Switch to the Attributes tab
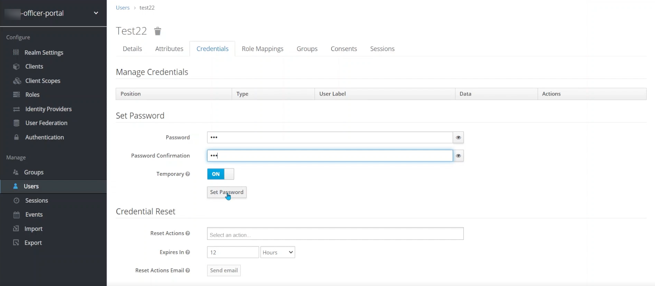The height and width of the screenshot is (286, 655). 169,49
